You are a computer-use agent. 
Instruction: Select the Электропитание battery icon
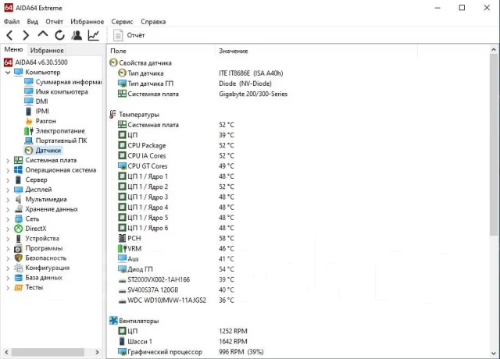coord(29,131)
